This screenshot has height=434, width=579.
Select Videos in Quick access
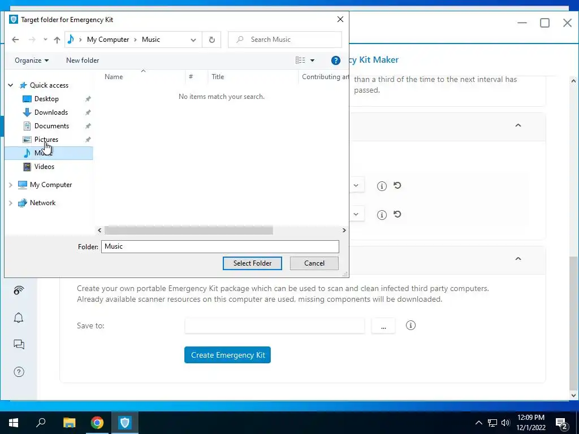tap(44, 167)
